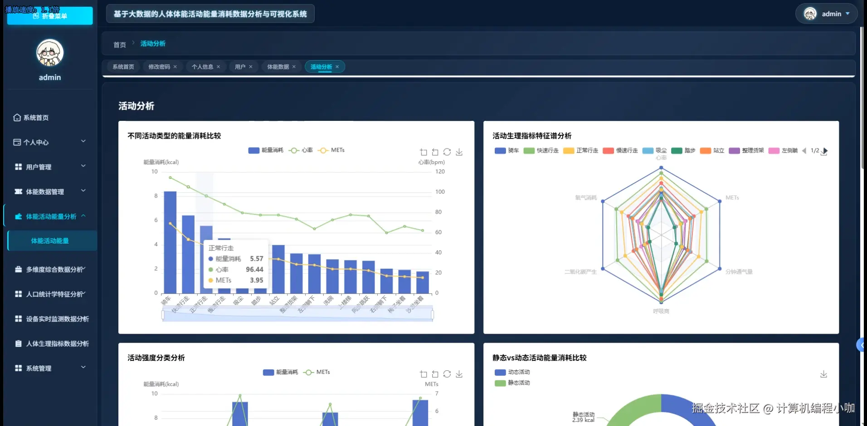
Task: Toggle 站立 series in radar legend
Action: [x=712, y=151]
